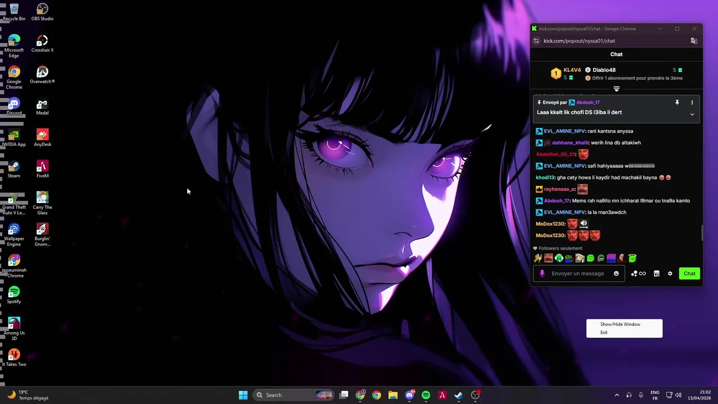Screen dimensions: 718x404
Task: Open Spotify from the taskbar
Action: point(426,395)
